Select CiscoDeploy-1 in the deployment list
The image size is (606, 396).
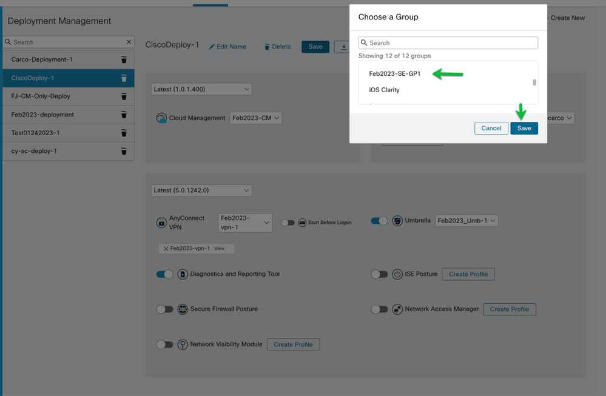[69, 78]
